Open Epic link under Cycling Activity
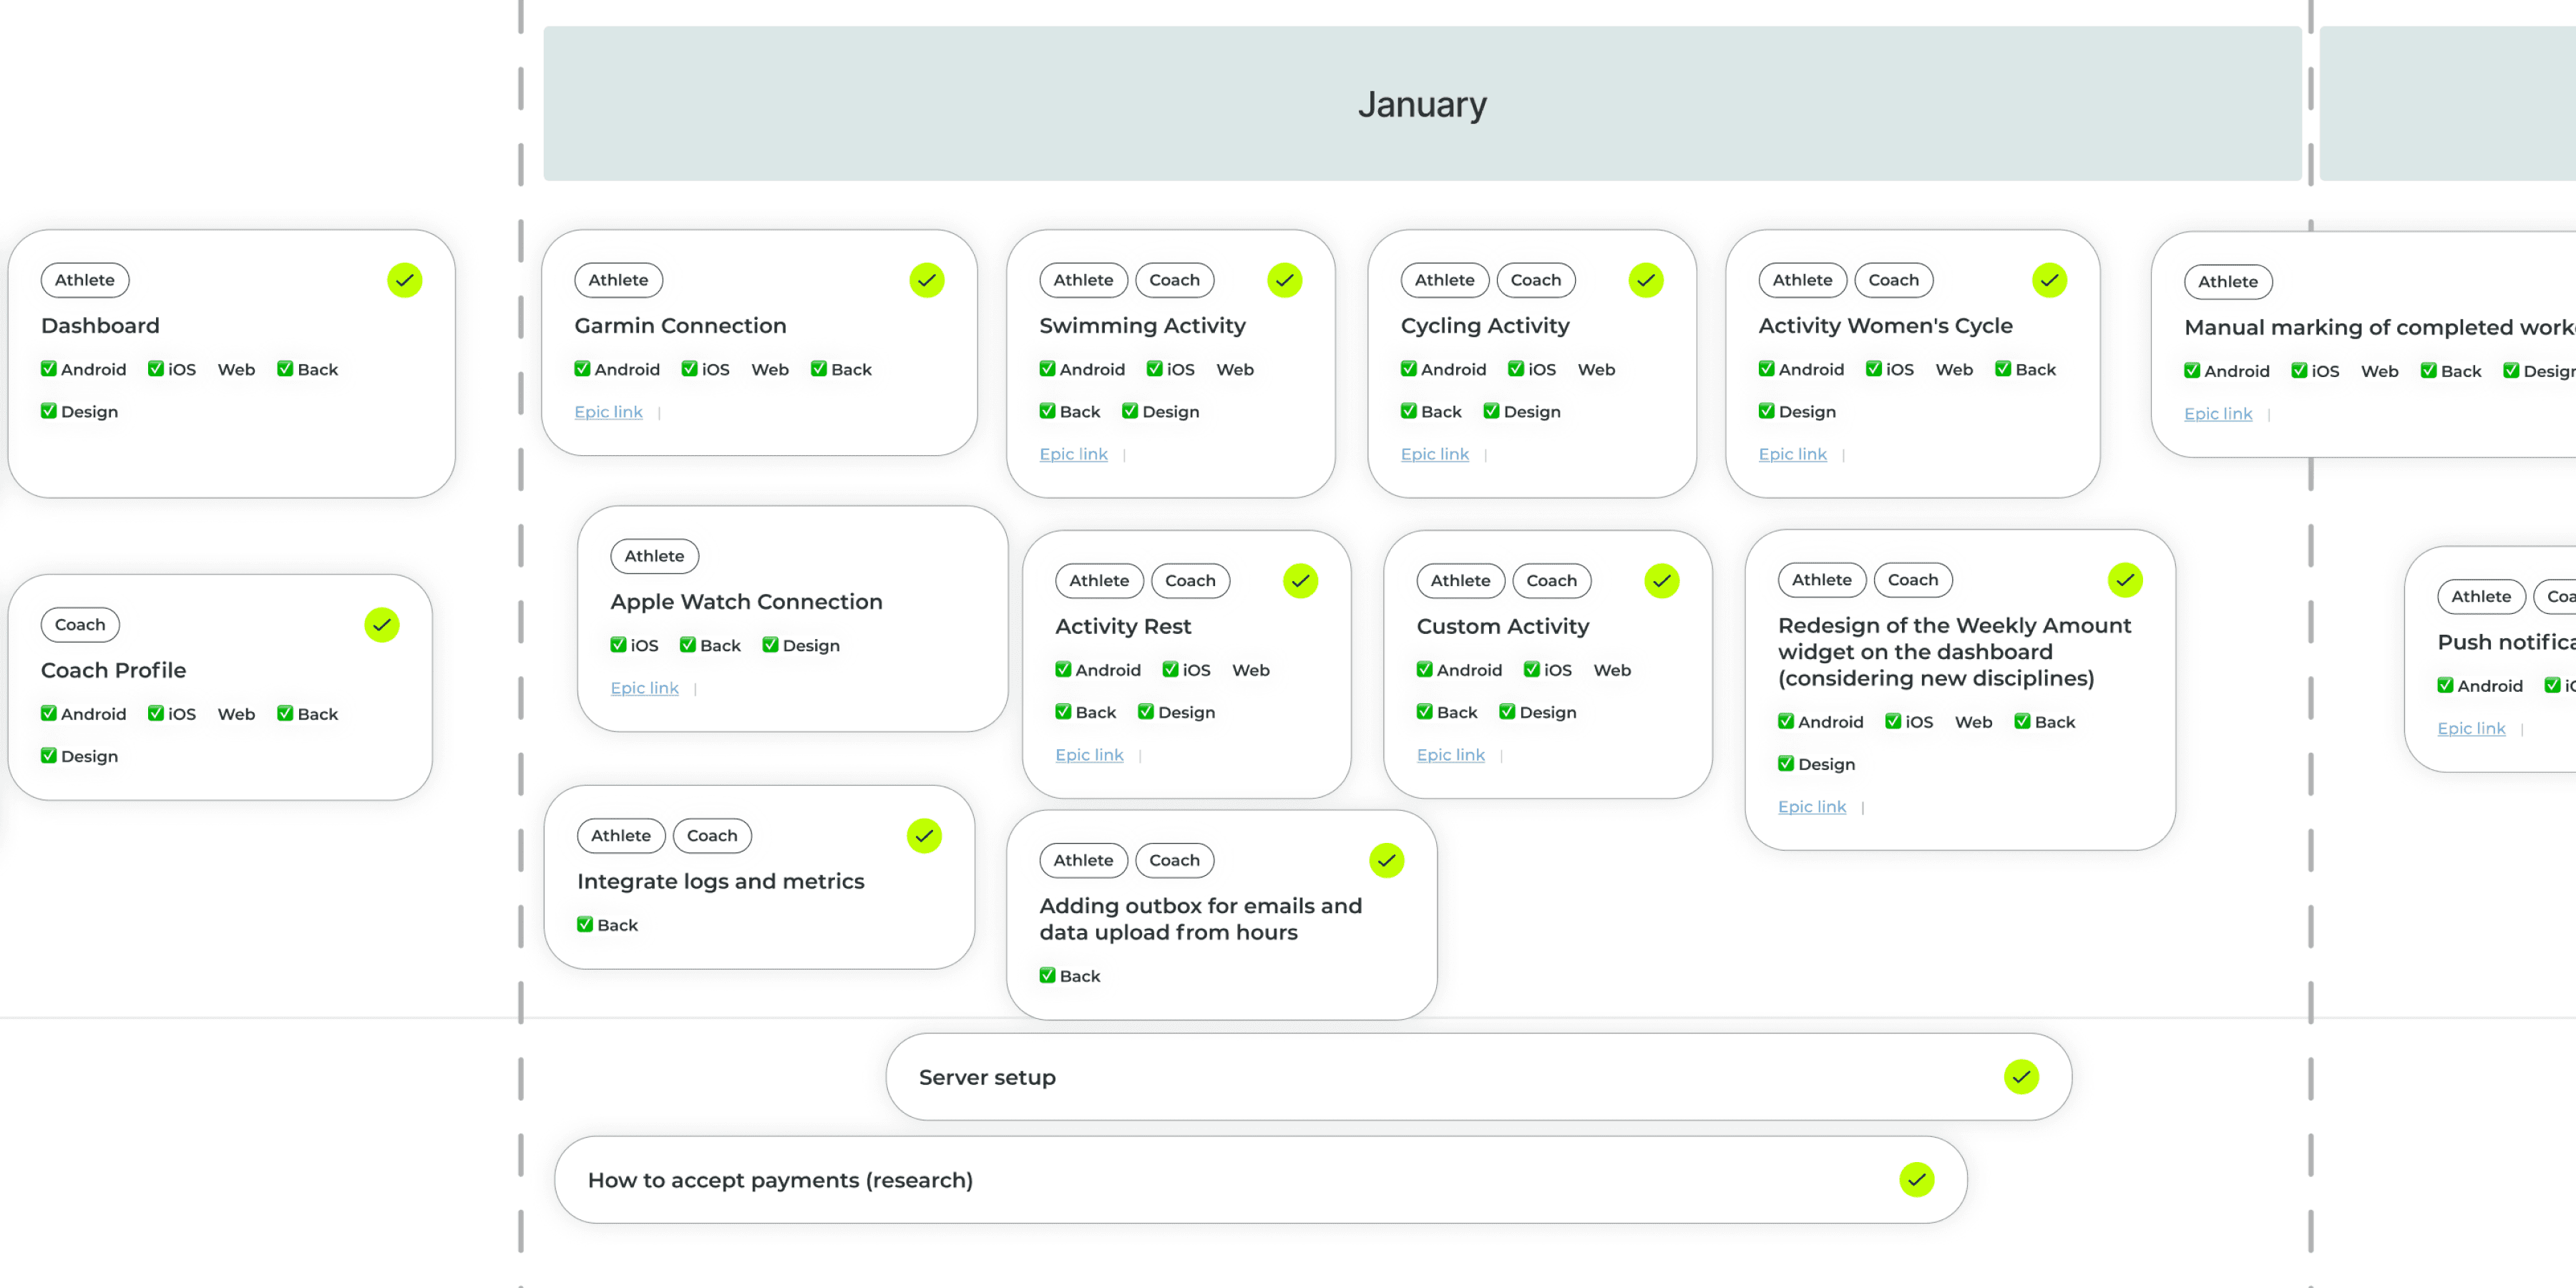The height and width of the screenshot is (1288, 2576). pos(1434,454)
